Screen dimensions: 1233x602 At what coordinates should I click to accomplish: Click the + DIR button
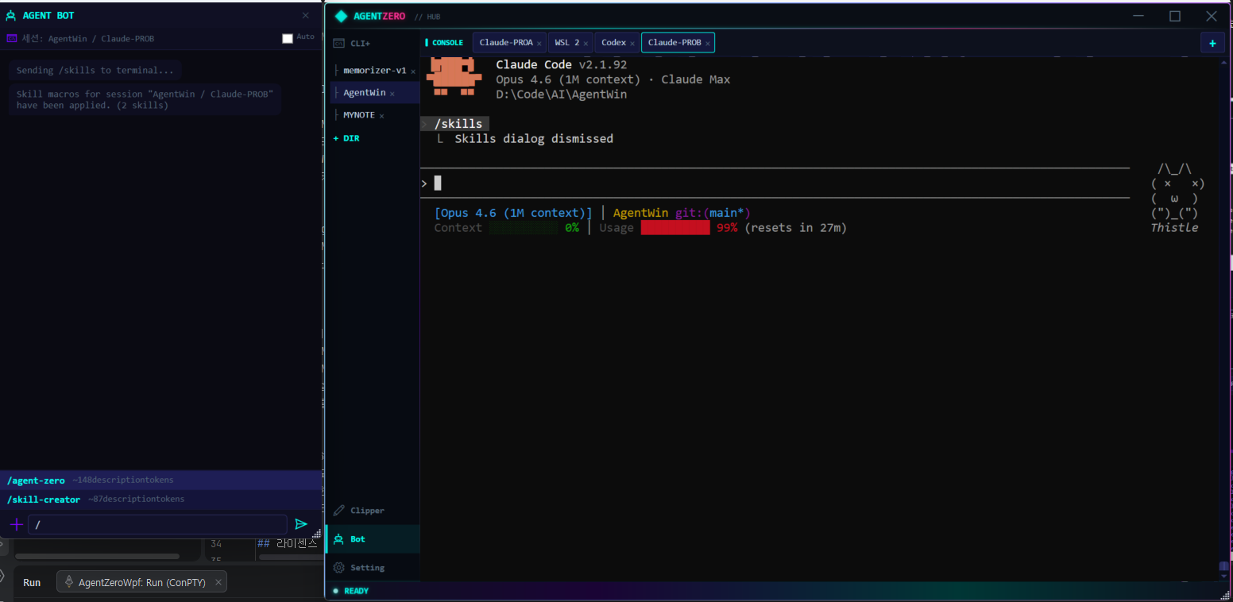tap(346, 138)
